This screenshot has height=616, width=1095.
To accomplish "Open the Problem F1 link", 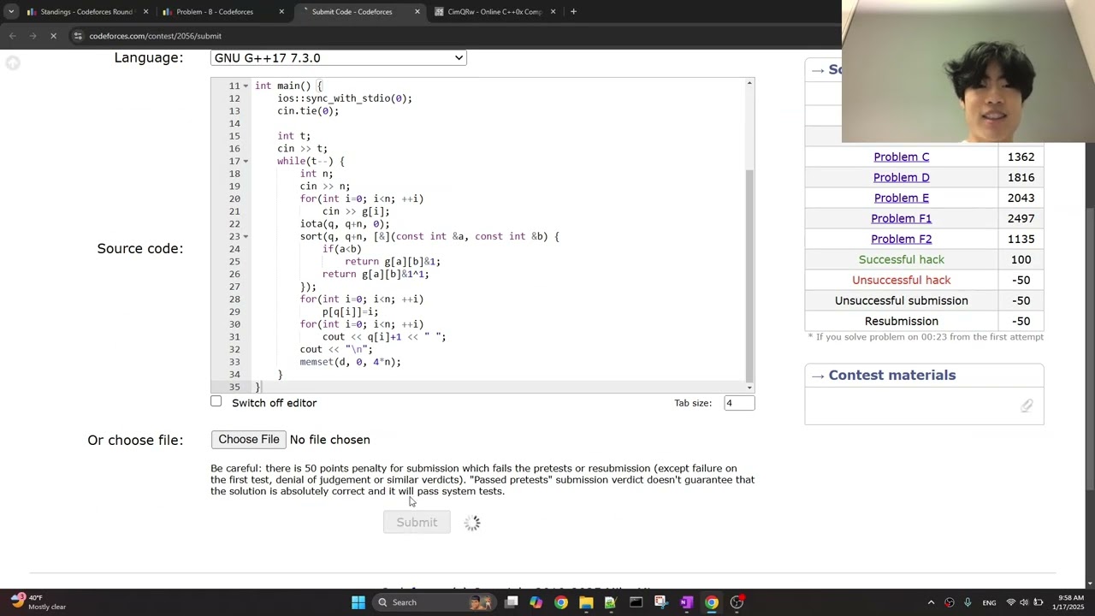I will point(901,218).
